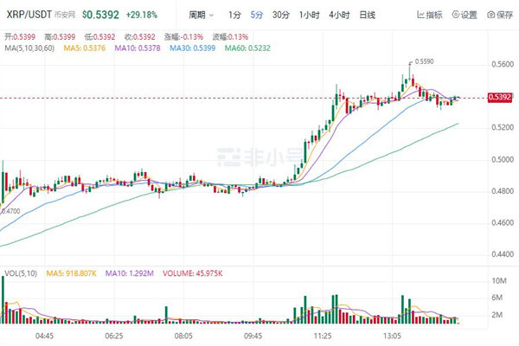
Task: Click the red 0.5392 current price tag
Action: pyautogui.click(x=500, y=97)
